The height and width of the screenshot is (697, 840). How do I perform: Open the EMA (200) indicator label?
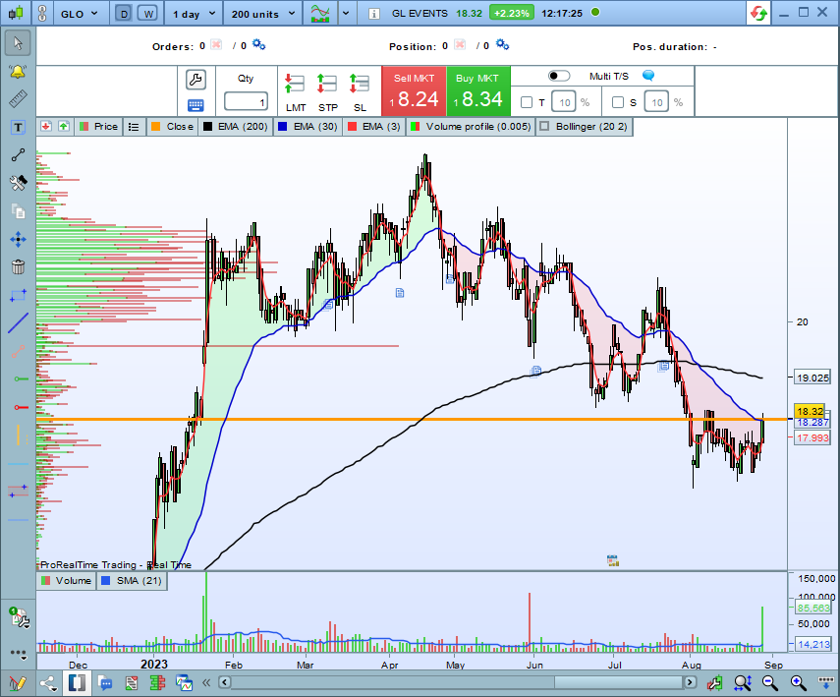click(x=236, y=127)
